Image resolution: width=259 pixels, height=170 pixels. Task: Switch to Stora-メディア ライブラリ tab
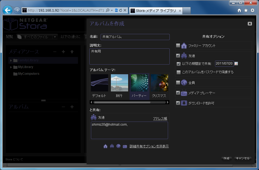tap(153, 11)
